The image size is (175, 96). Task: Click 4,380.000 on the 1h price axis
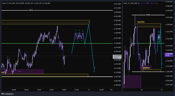pos(169,6)
